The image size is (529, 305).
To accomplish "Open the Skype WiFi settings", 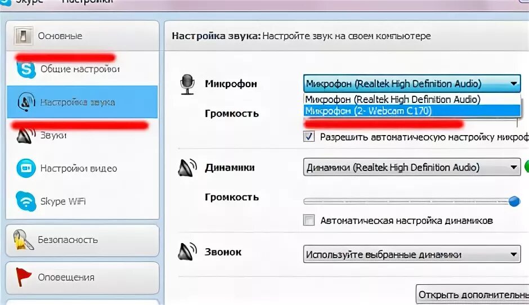I will (x=82, y=201).
